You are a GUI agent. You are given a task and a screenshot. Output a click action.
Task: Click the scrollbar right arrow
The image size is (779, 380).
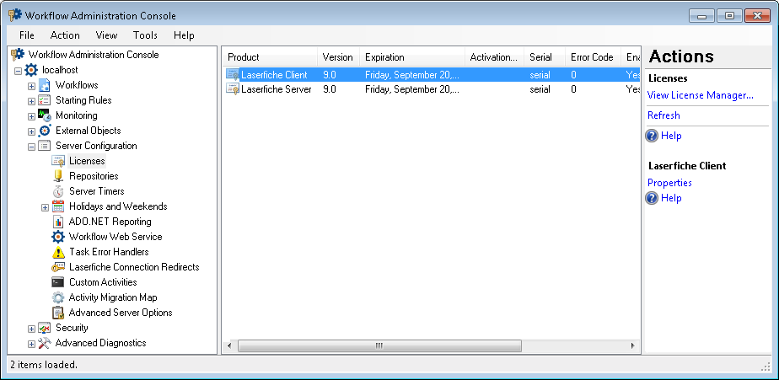pos(633,345)
